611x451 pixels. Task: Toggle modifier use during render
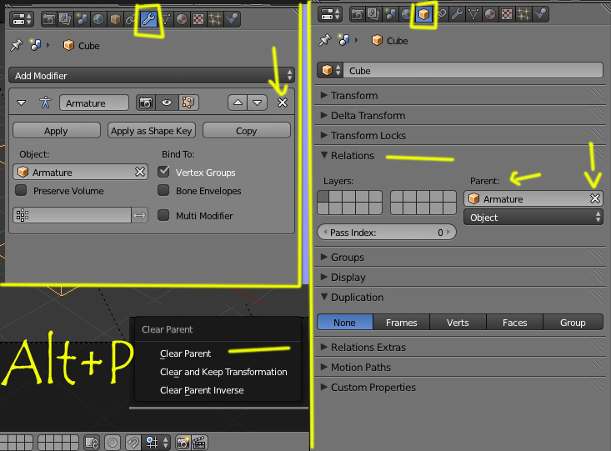[146, 103]
